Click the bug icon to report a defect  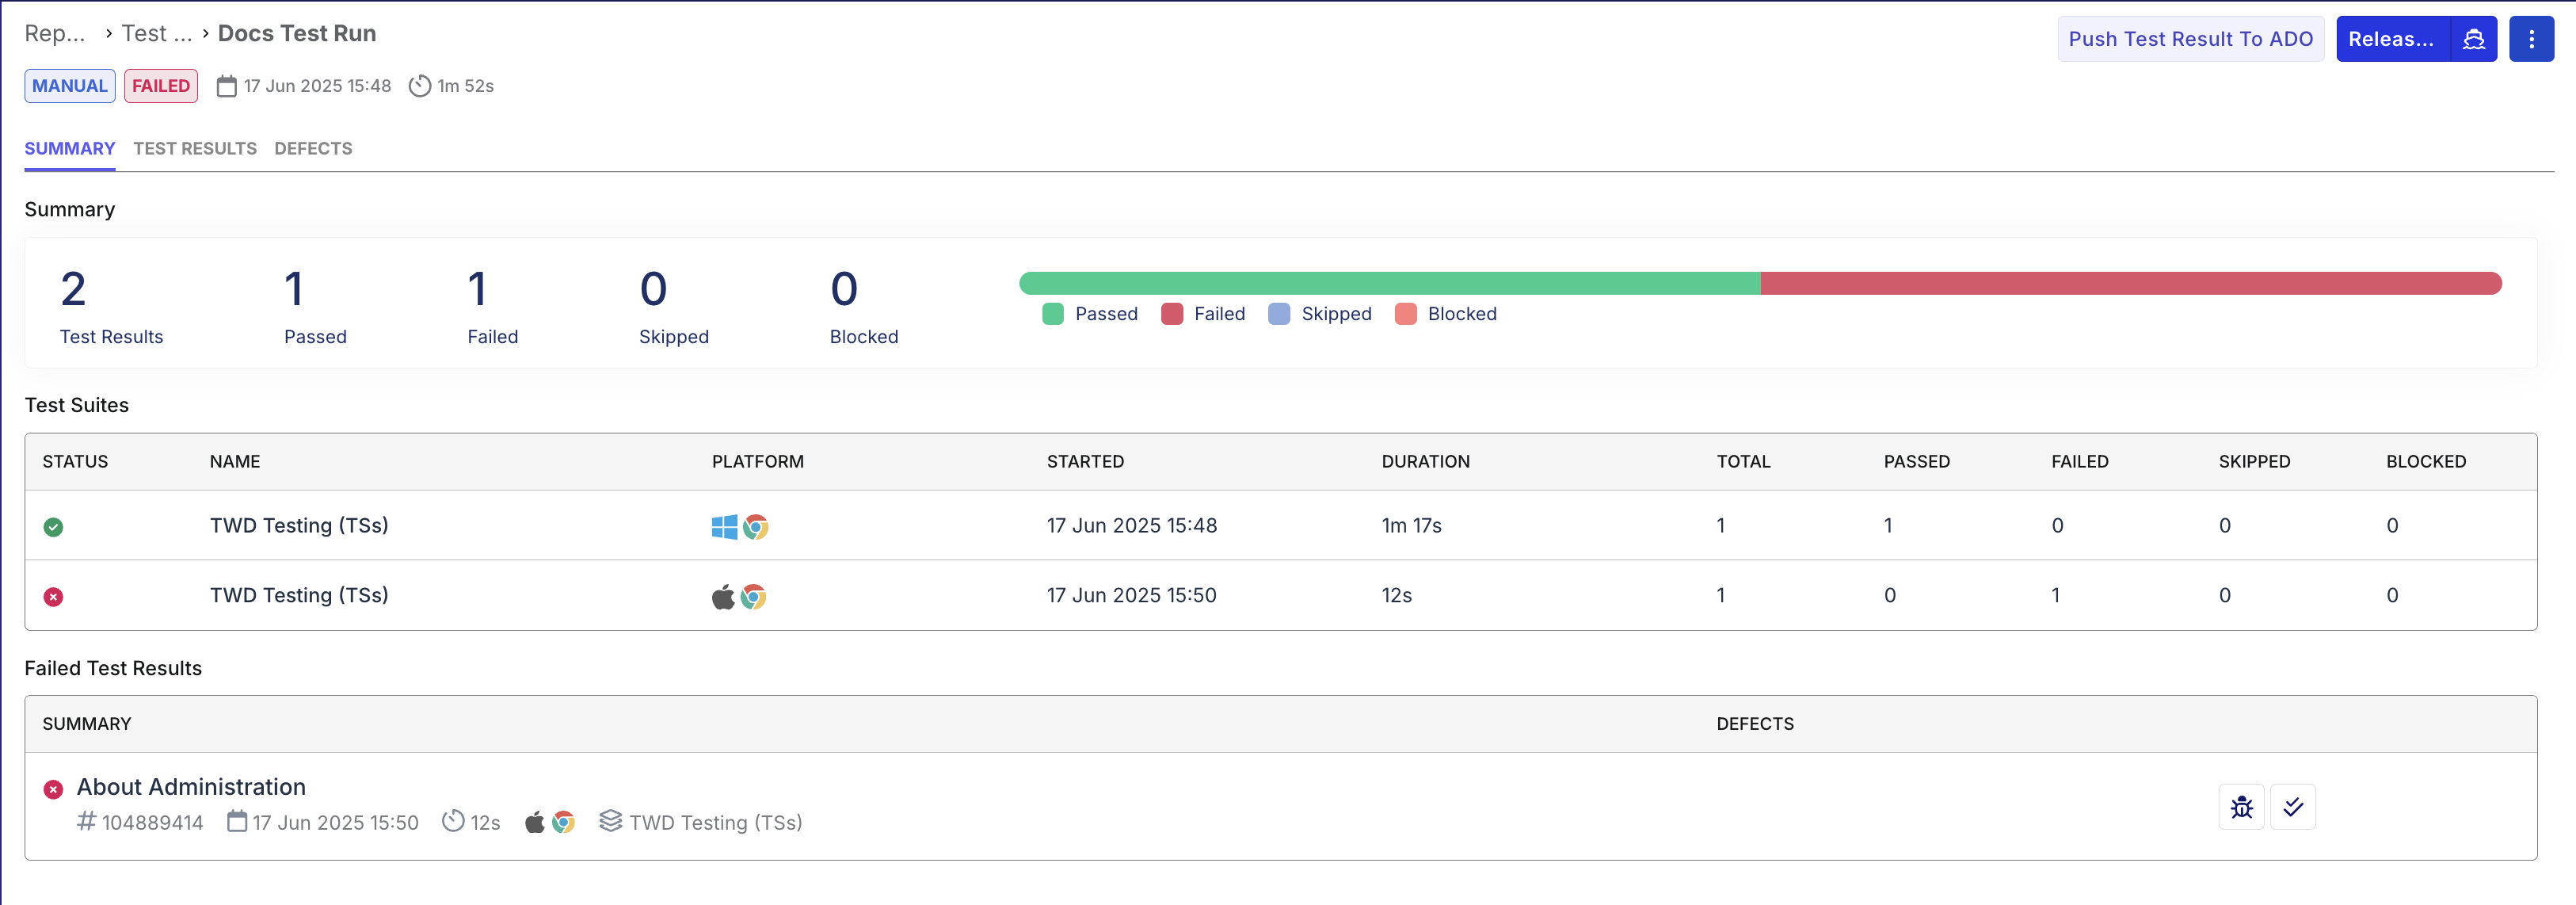[x=2241, y=807]
